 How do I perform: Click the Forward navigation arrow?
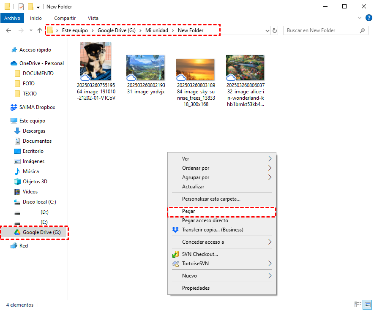tap(21, 30)
